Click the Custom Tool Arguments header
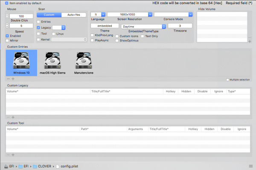256x170 pixels. [x=137, y=129]
